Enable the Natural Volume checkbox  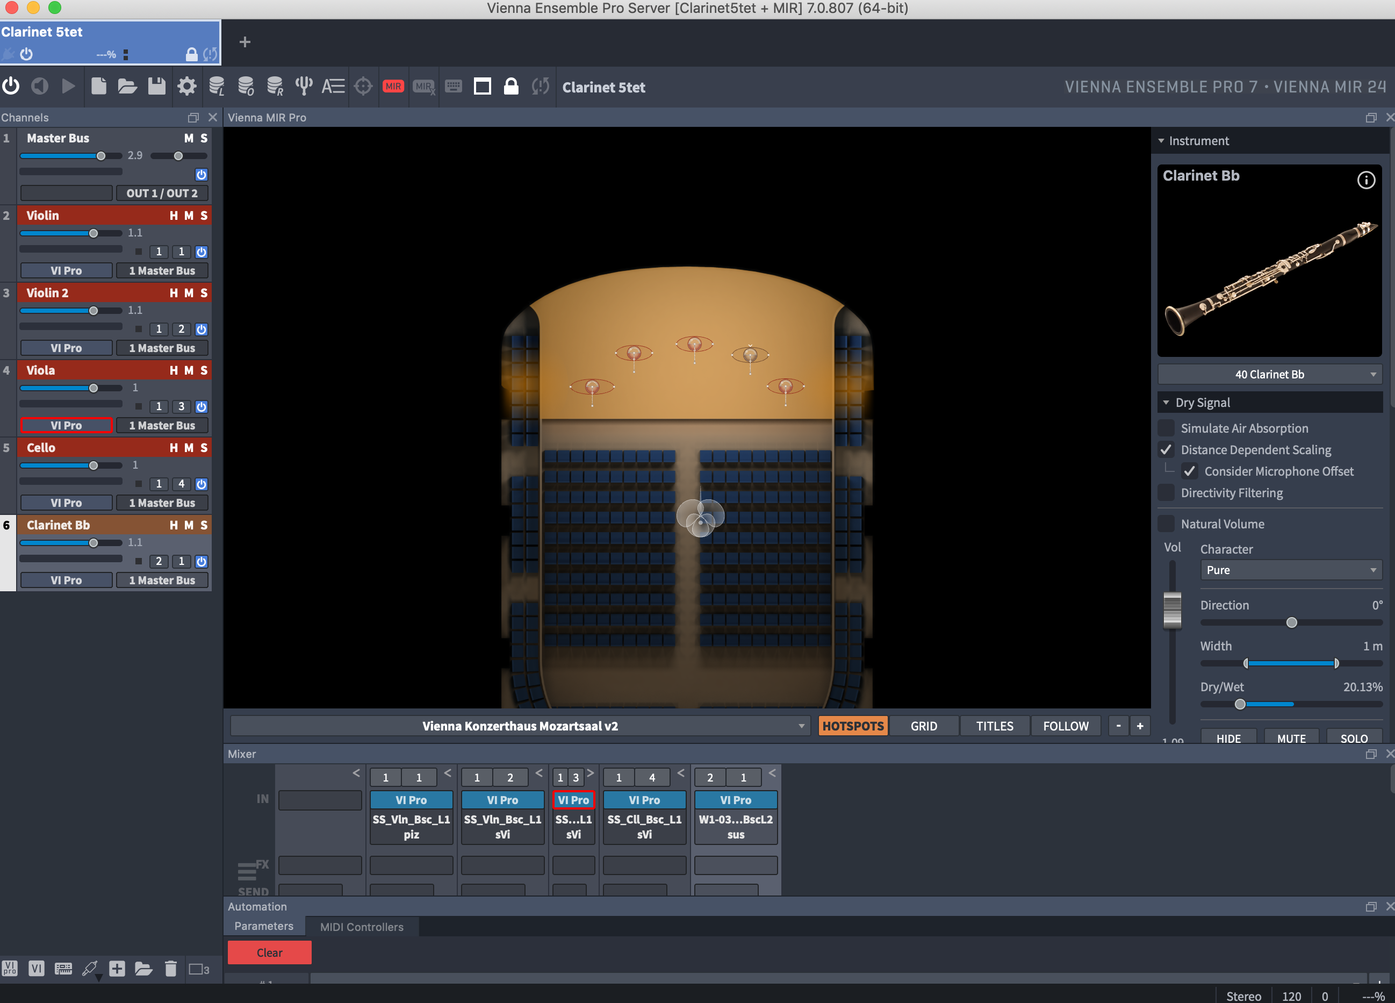click(1166, 524)
